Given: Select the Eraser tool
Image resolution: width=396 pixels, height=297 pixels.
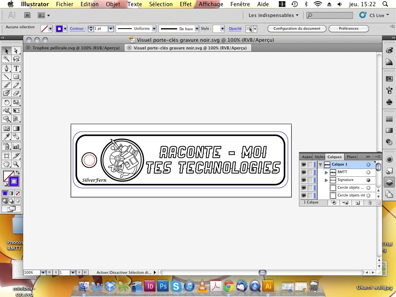Looking at the screenshot, I should click(16, 93).
